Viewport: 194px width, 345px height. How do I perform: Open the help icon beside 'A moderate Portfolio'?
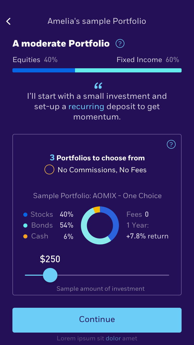[120, 43]
